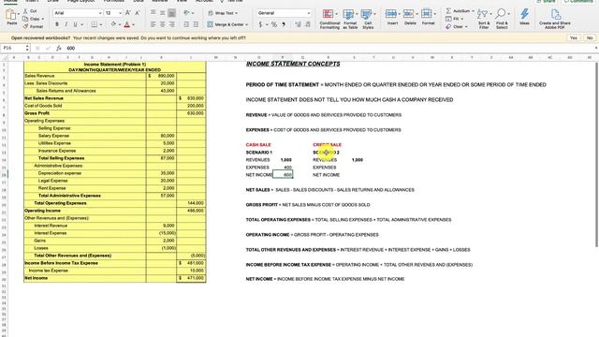Viewport: 599px width, 337px height.
Task: Click the red font color A
Action: pos(127,24)
